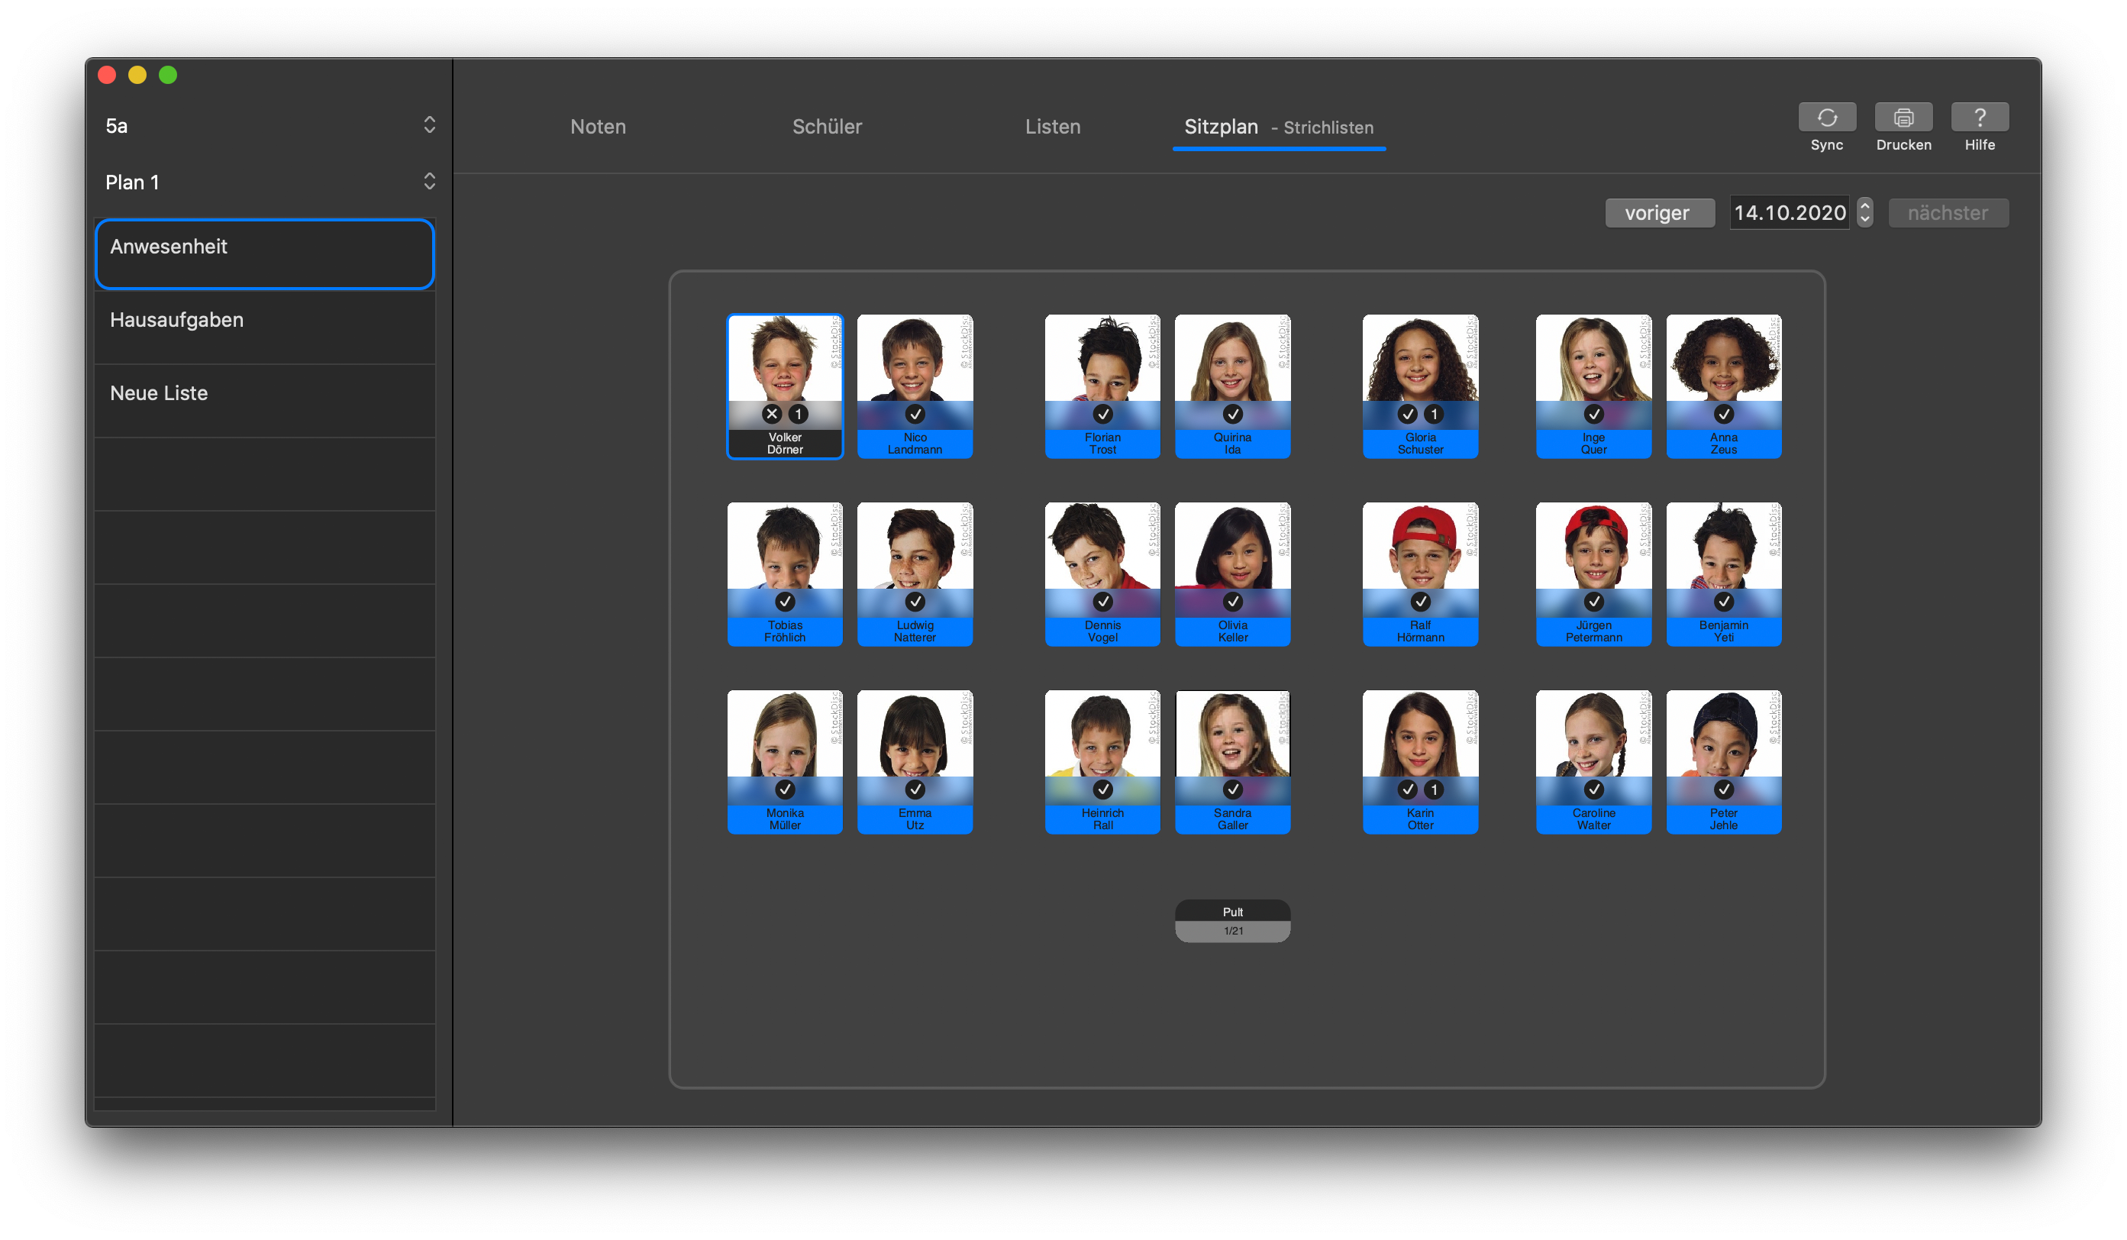
Task: Click the X absent mark on Volker Dörner
Action: pos(771,414)
